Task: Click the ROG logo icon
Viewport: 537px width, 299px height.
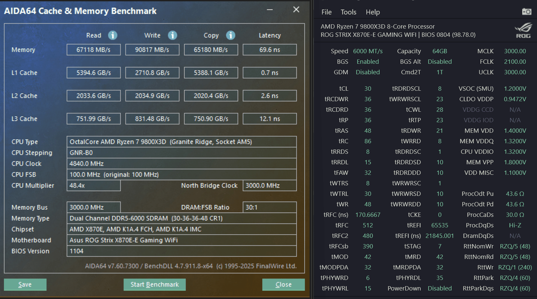Action: click(x=523, y=30)
